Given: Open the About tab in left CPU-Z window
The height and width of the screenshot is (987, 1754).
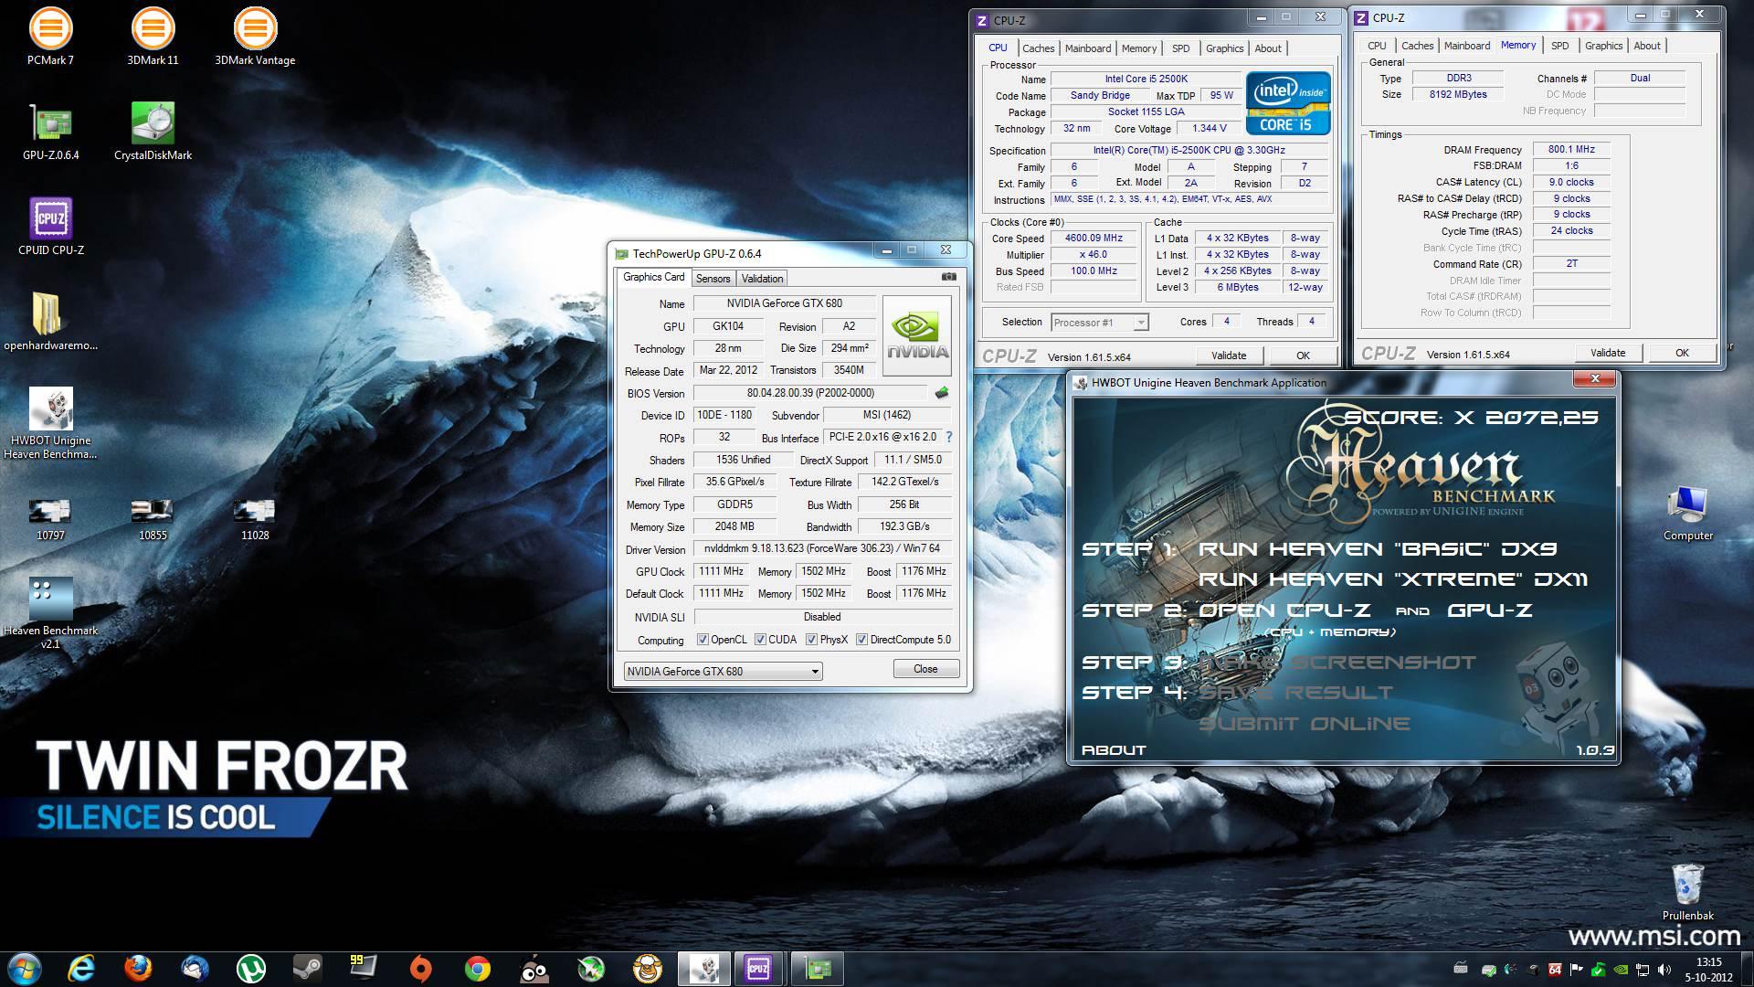Looking at the screenshot, I should point(1267,48).
